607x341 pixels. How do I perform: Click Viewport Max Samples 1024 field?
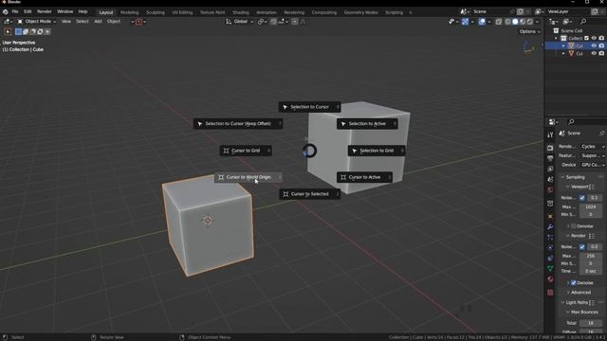click(x=591, y=206)
